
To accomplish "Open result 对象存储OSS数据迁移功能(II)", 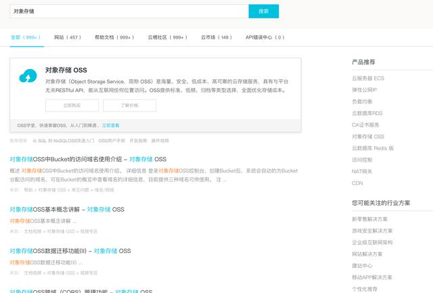I will [x=70, y=251].
